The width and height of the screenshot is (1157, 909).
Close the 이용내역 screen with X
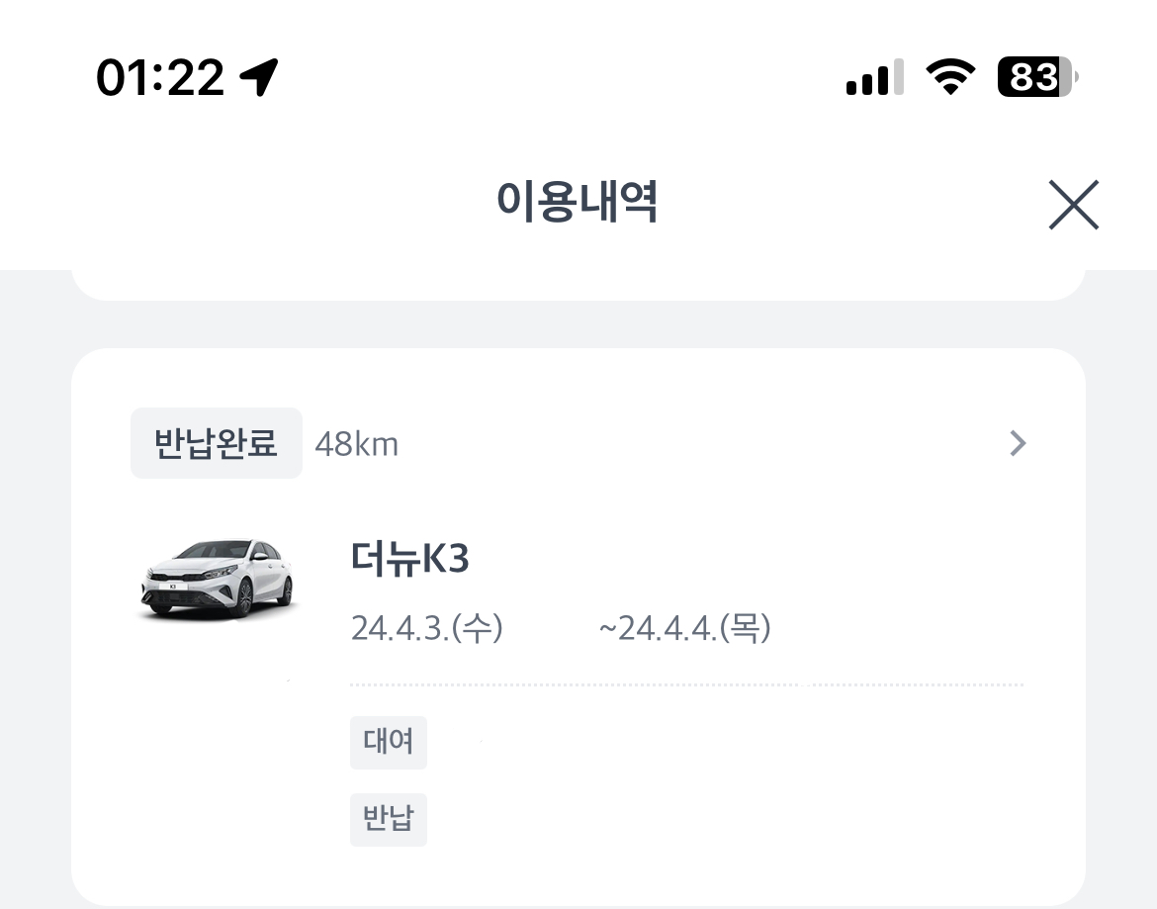point(1073,206)
